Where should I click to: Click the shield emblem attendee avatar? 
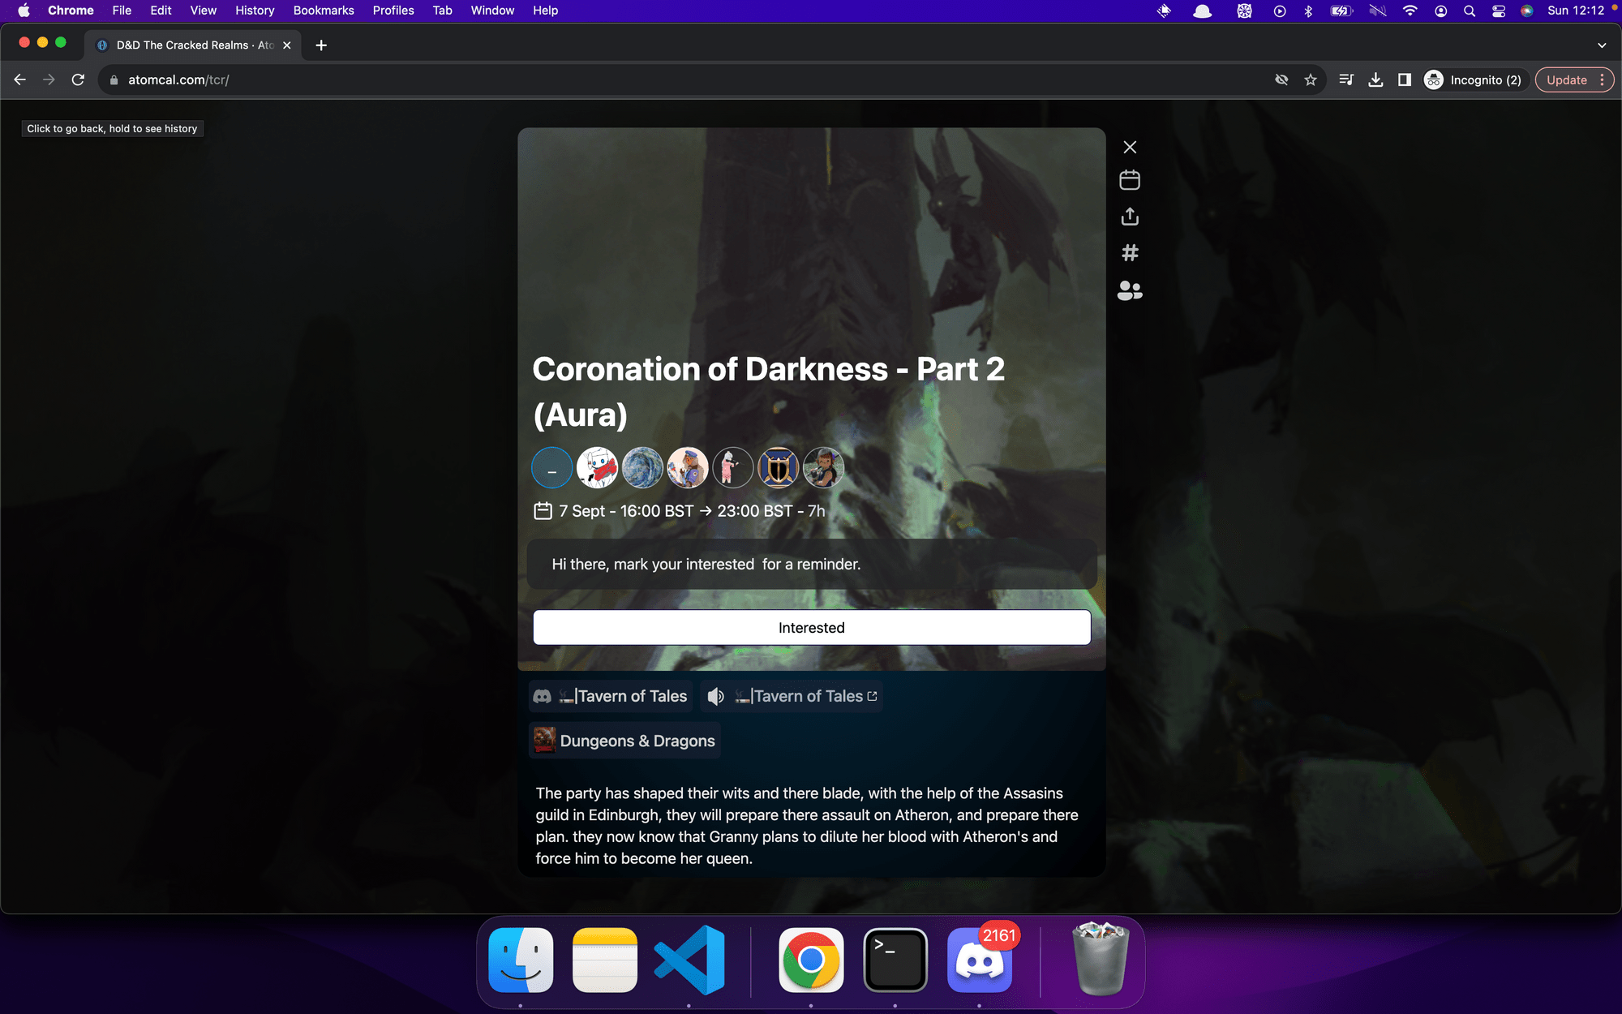coord(779,468)
